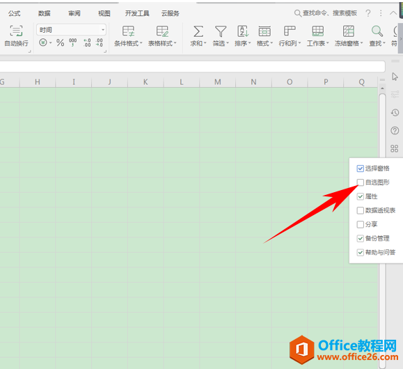Click the Sum (求和) sigma icon
The image size is (403, 369).
198,31
